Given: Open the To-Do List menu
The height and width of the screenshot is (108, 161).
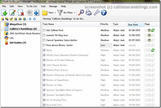Looking at the screenshot, I should coord(31,6).
